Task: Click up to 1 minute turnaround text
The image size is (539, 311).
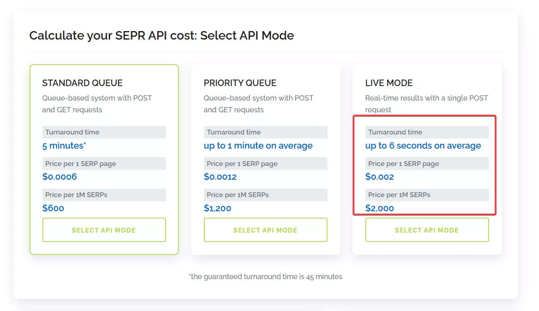Action: pos(258,145)
